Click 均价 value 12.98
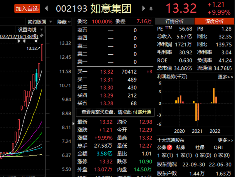The height and width of the screenshot is (177, 235). [x=146, y=122]
